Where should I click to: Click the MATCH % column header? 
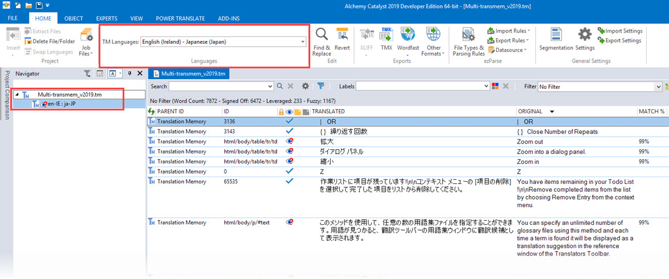coord(651,111)
